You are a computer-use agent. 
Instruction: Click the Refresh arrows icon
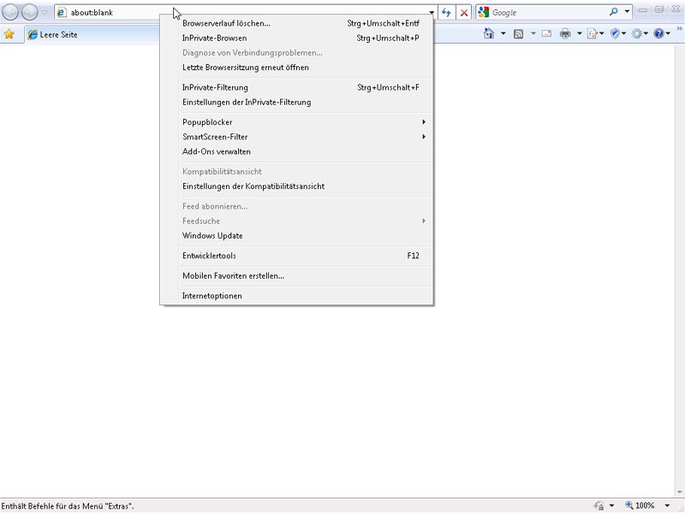[x=446, y=13]
